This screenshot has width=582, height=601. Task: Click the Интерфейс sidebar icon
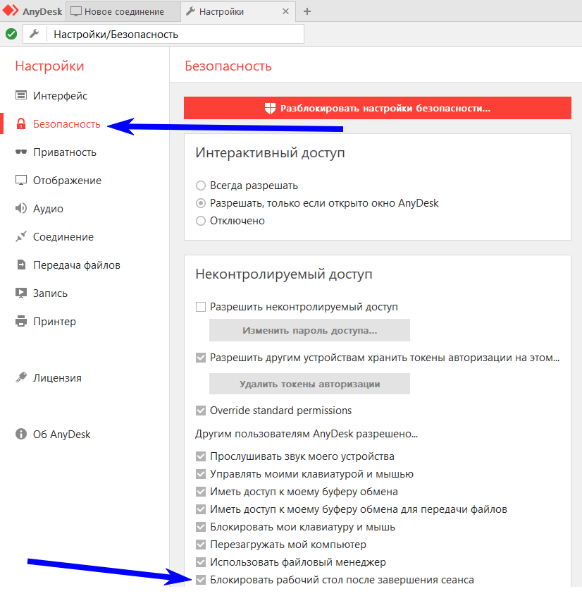21,95
